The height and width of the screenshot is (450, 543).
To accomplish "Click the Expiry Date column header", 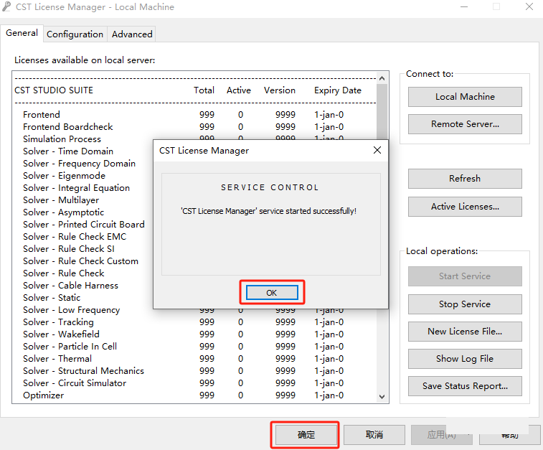I will 338,90.
